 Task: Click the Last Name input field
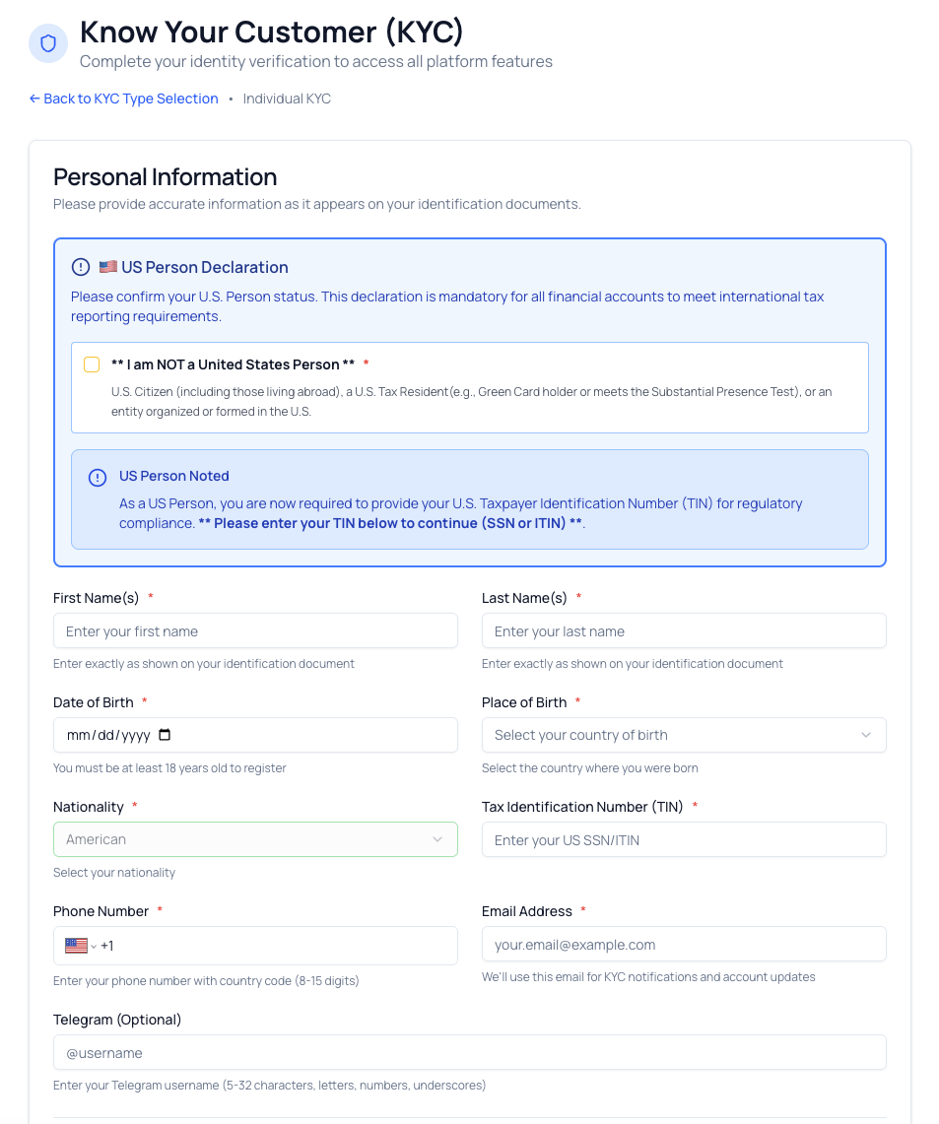point(684,630)
